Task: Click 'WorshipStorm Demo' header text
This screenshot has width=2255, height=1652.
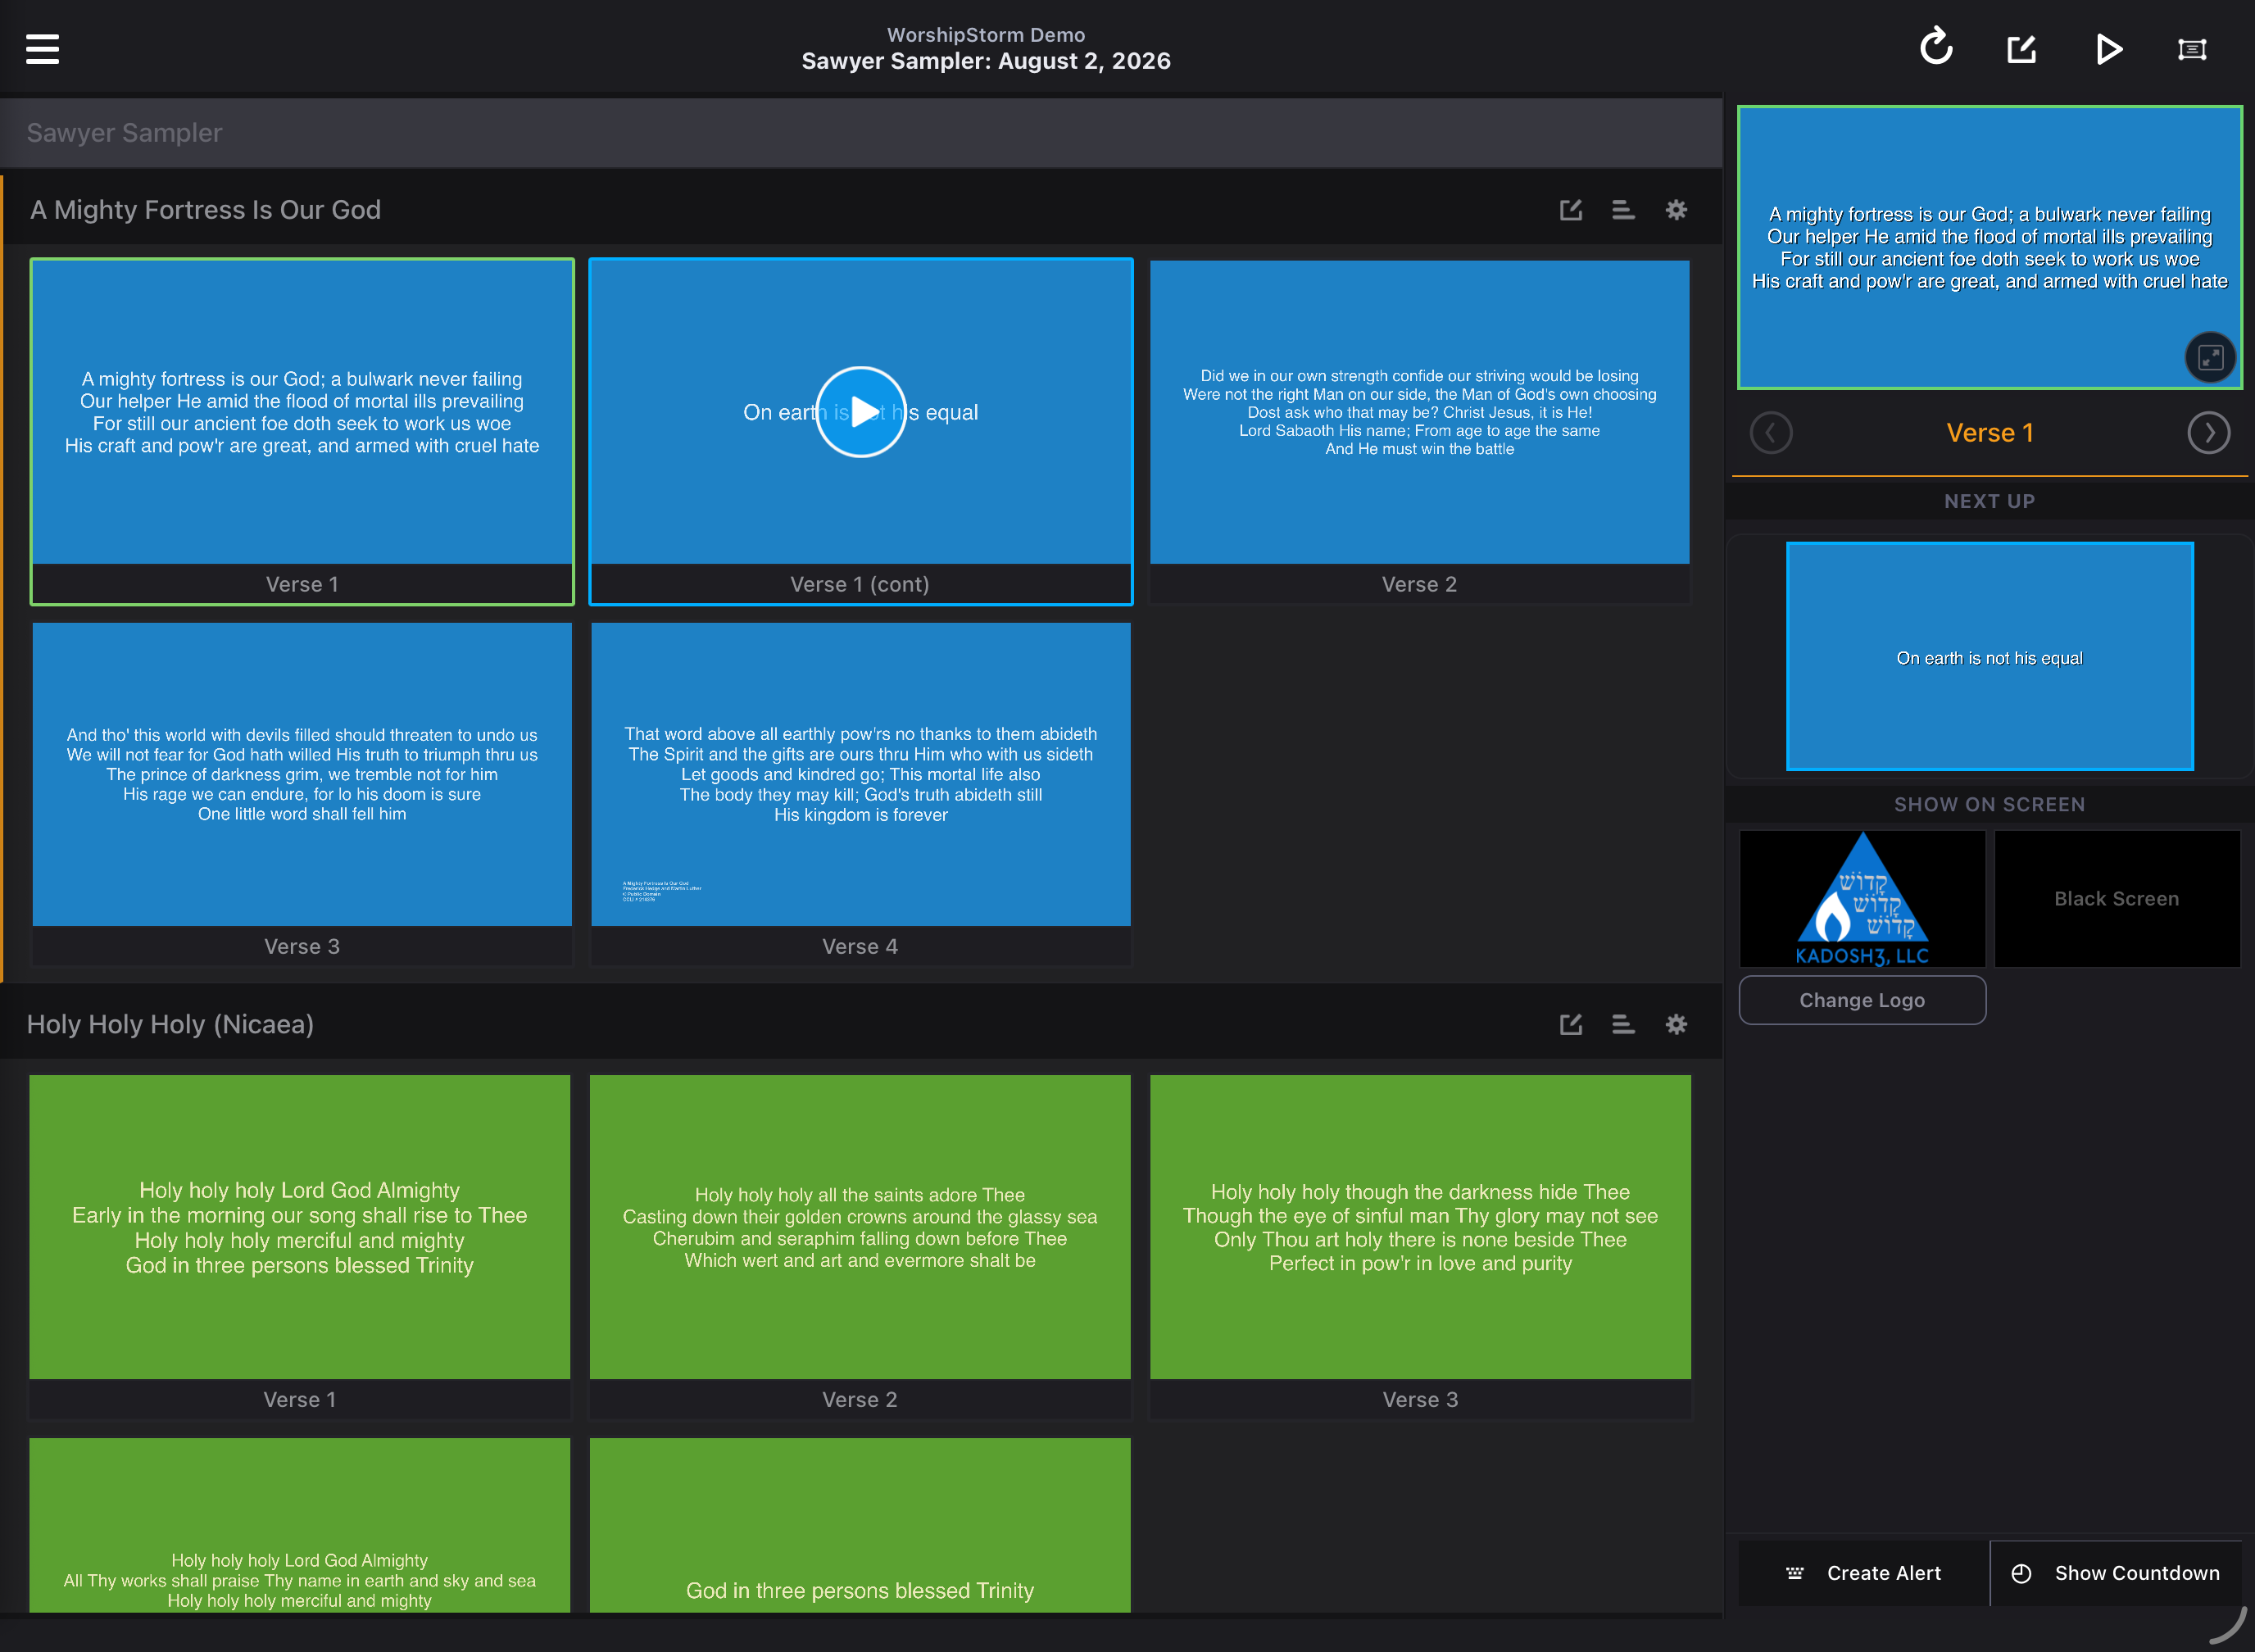Action: (986, 35)
